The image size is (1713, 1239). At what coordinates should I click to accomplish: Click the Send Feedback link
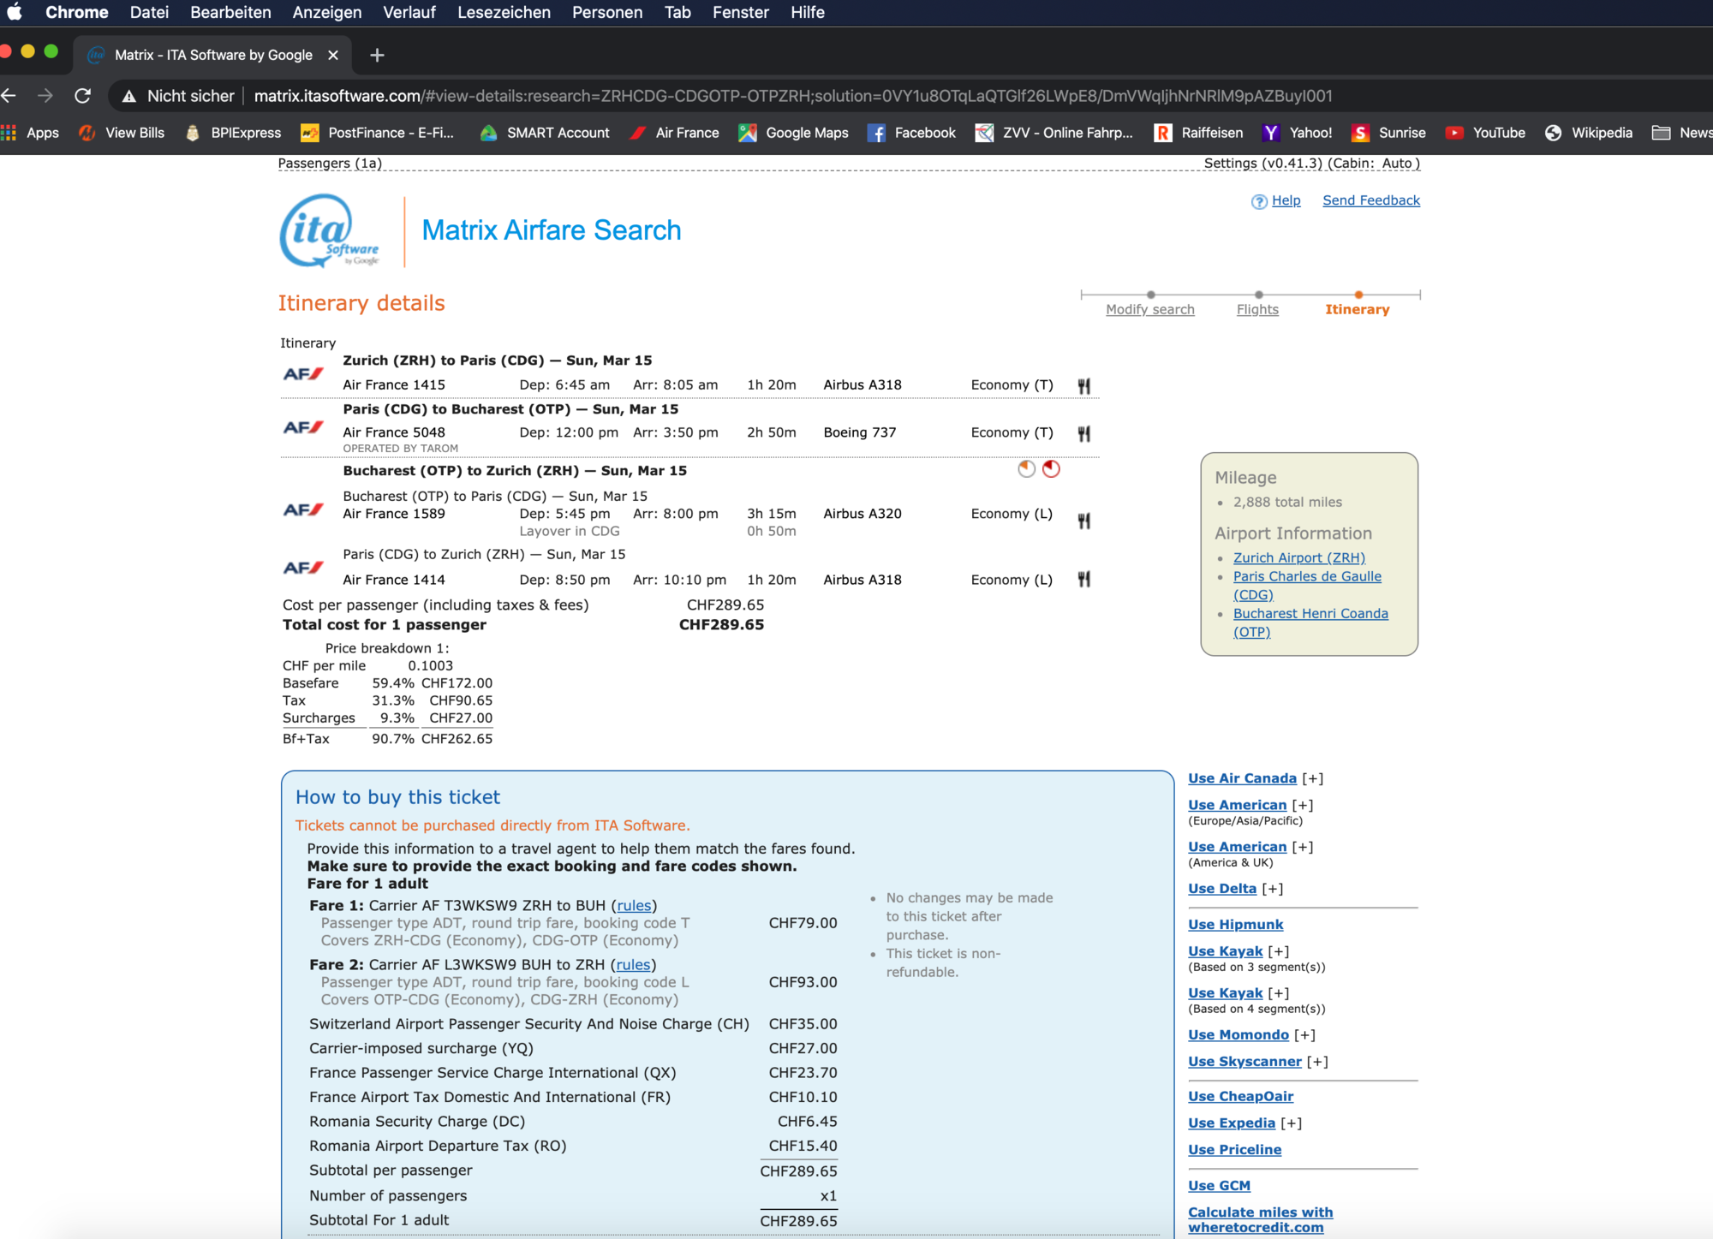pyautogui.click(x=1370, y=200)
